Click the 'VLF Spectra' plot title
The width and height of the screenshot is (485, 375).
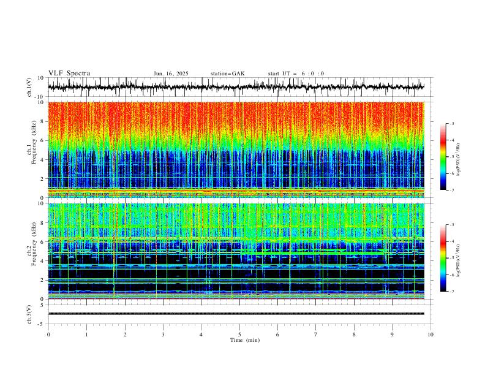click(69, 74)
